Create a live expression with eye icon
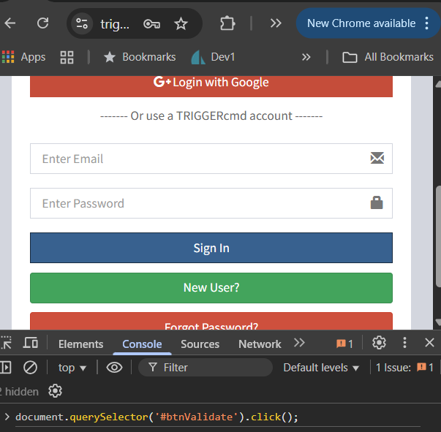Screen dimensions: 441x432 pos(114,368)
